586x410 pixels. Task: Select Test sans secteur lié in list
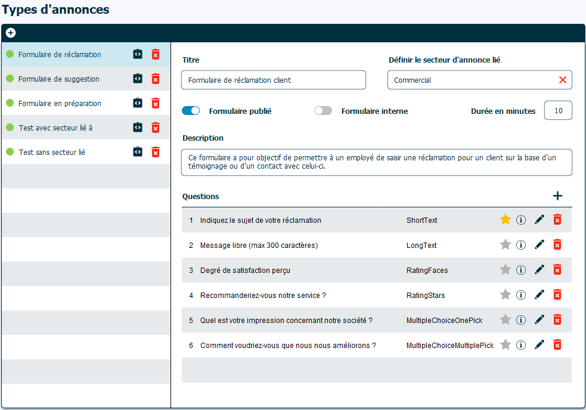click(x=52, y=153)
